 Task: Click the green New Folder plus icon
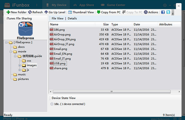(8, 12)
